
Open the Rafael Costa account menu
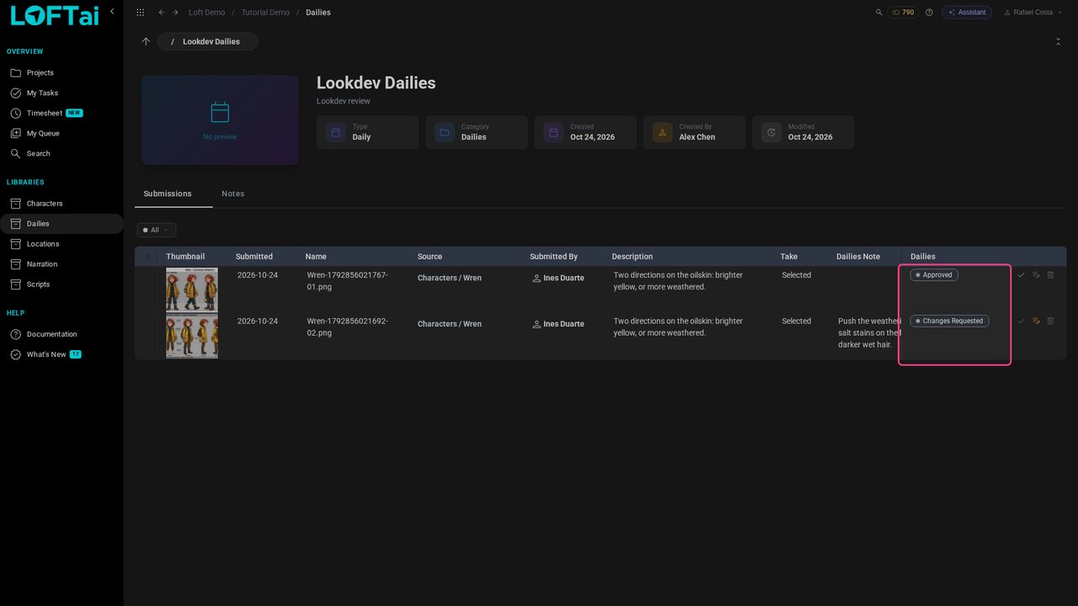pyautogui.click(x=1033, y=13)
